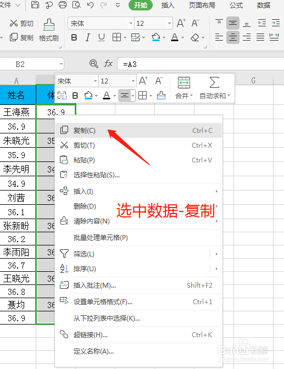Decrease indent in ribbon
The width and height of the screenshot is (284, 369).
[x=262, y=23]
